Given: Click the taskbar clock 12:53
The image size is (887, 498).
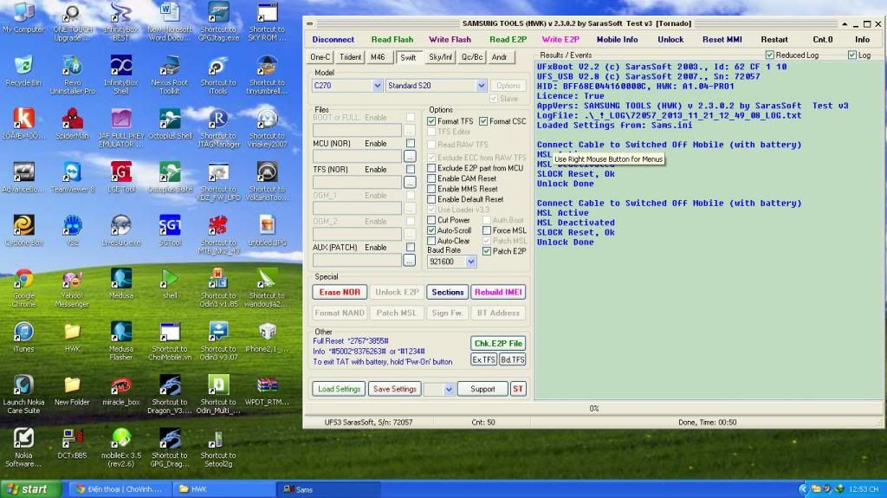Looking at the screenshot, I should [864, 489].
